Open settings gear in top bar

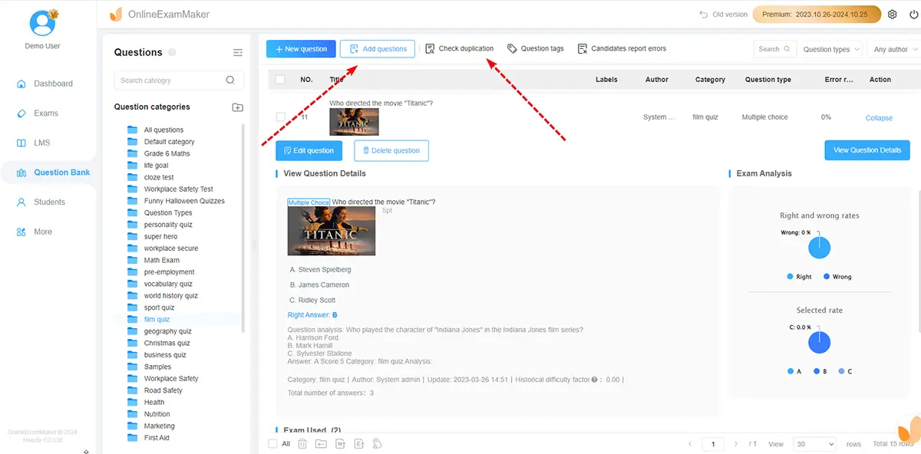892,15
